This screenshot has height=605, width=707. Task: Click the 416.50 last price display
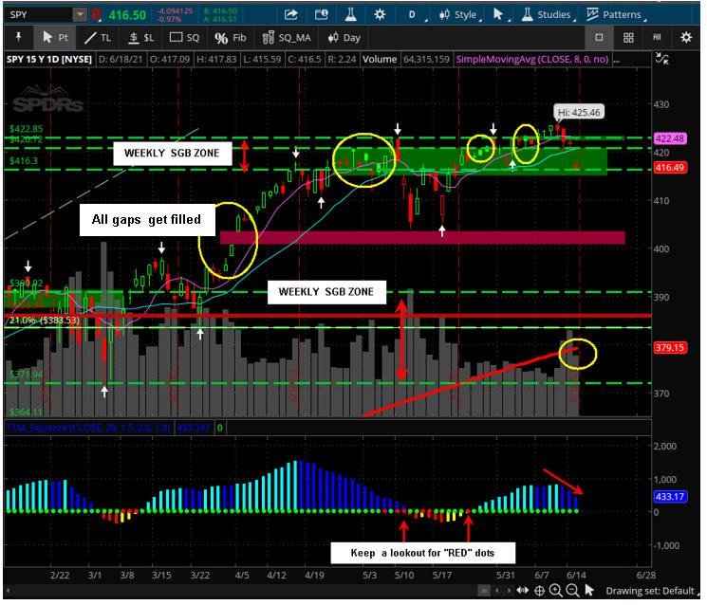127,15
